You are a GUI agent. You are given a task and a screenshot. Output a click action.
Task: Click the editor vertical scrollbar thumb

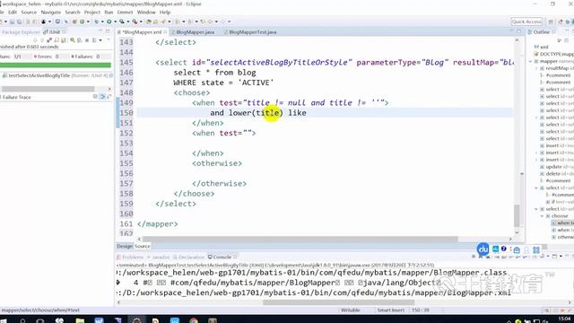(x=517, y=215)
